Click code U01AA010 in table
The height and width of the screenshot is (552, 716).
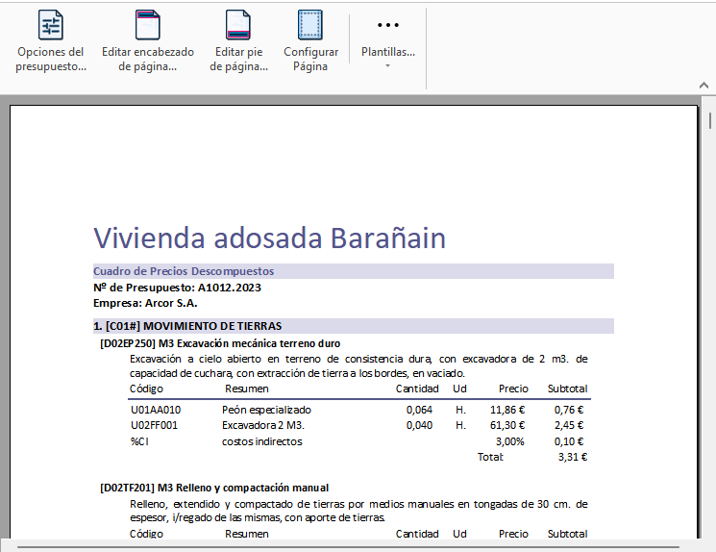pyautogui.click(x=156, y=410)
